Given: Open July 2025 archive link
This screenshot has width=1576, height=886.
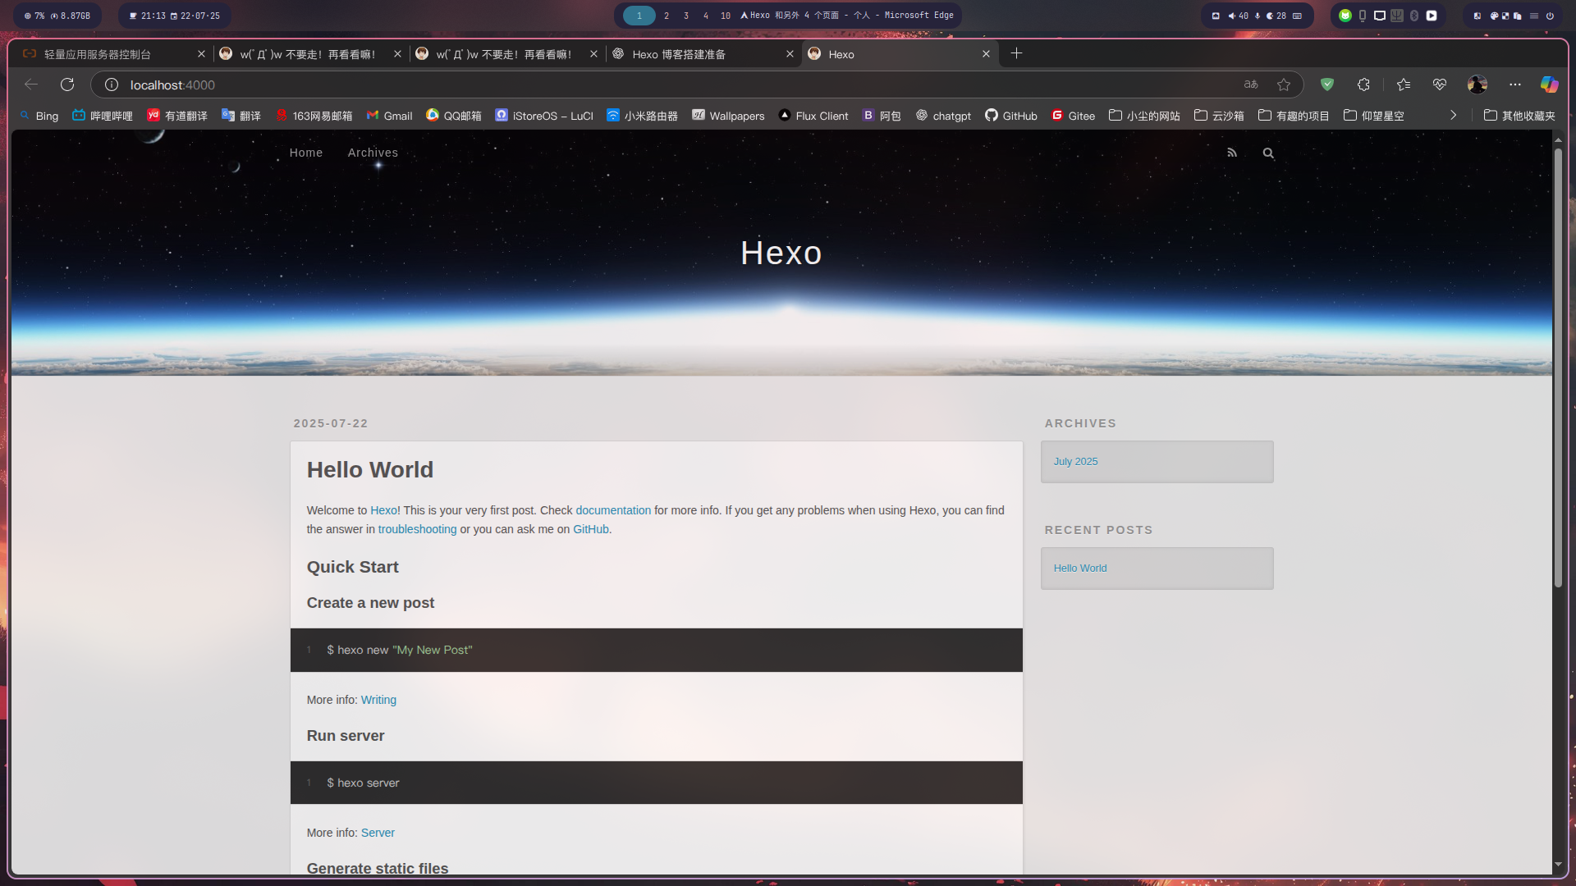Looking at the screenshot, I should (1075, 462).
